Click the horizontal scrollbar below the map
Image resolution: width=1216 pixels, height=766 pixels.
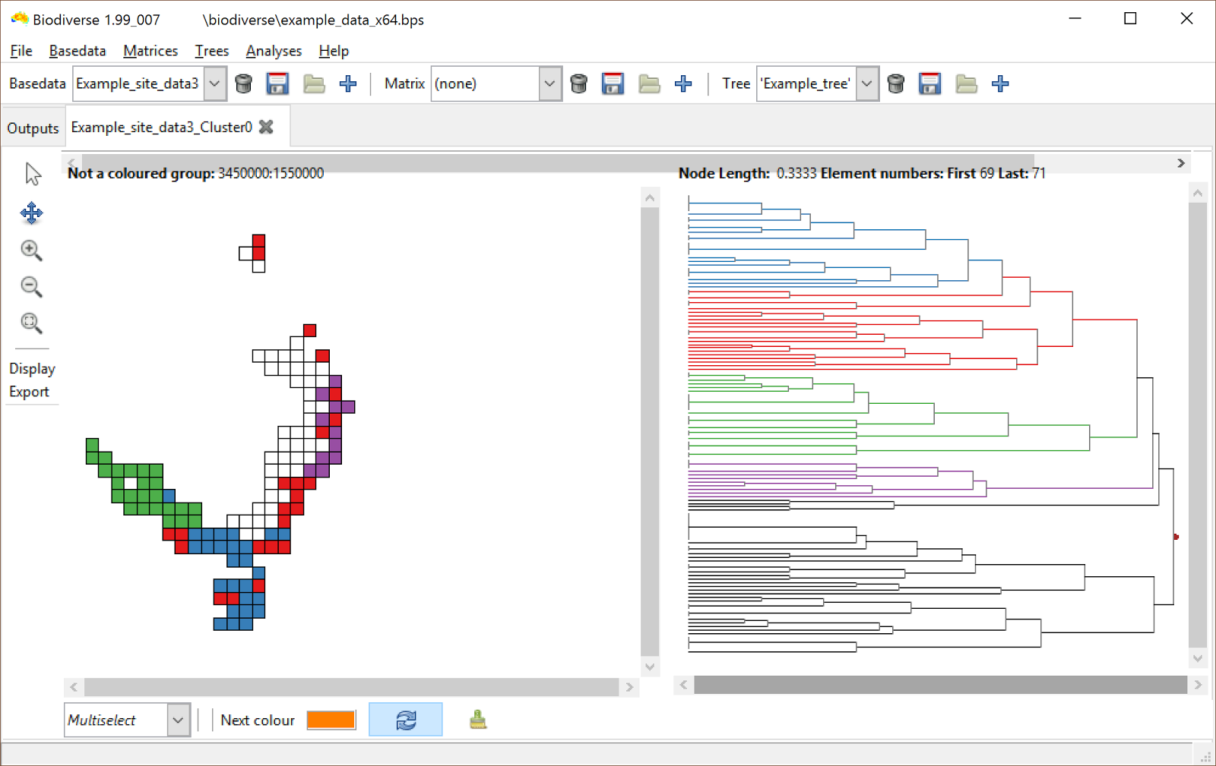(x=350, y=687)
